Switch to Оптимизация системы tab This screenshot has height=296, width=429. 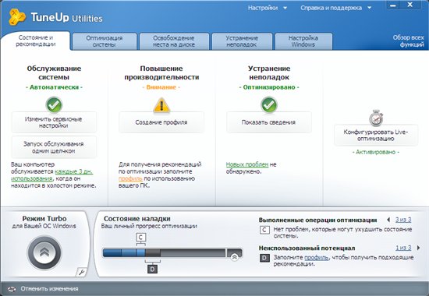tap(105, 41)
